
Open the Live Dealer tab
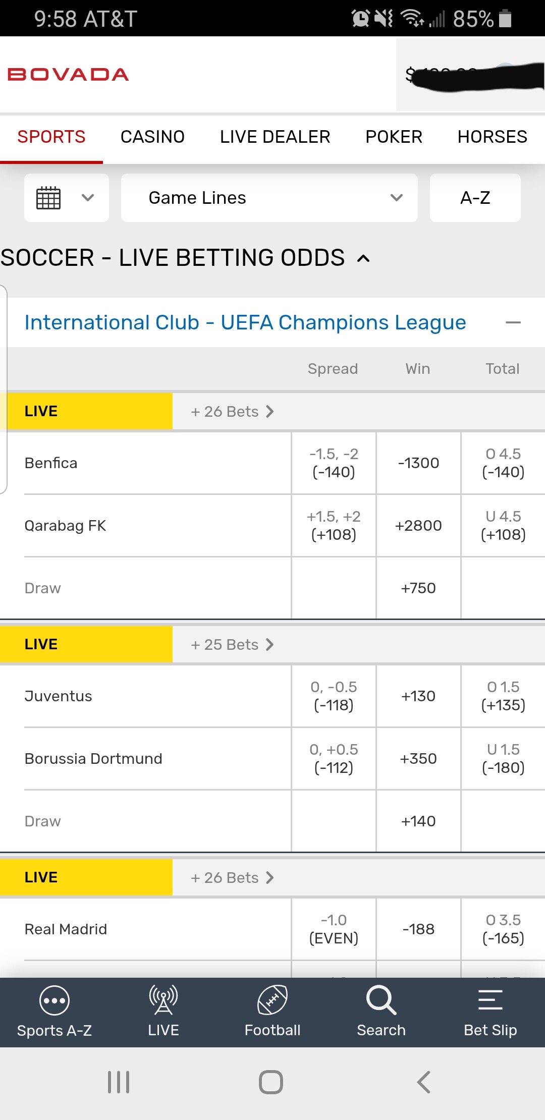click(x=275, y=137)
